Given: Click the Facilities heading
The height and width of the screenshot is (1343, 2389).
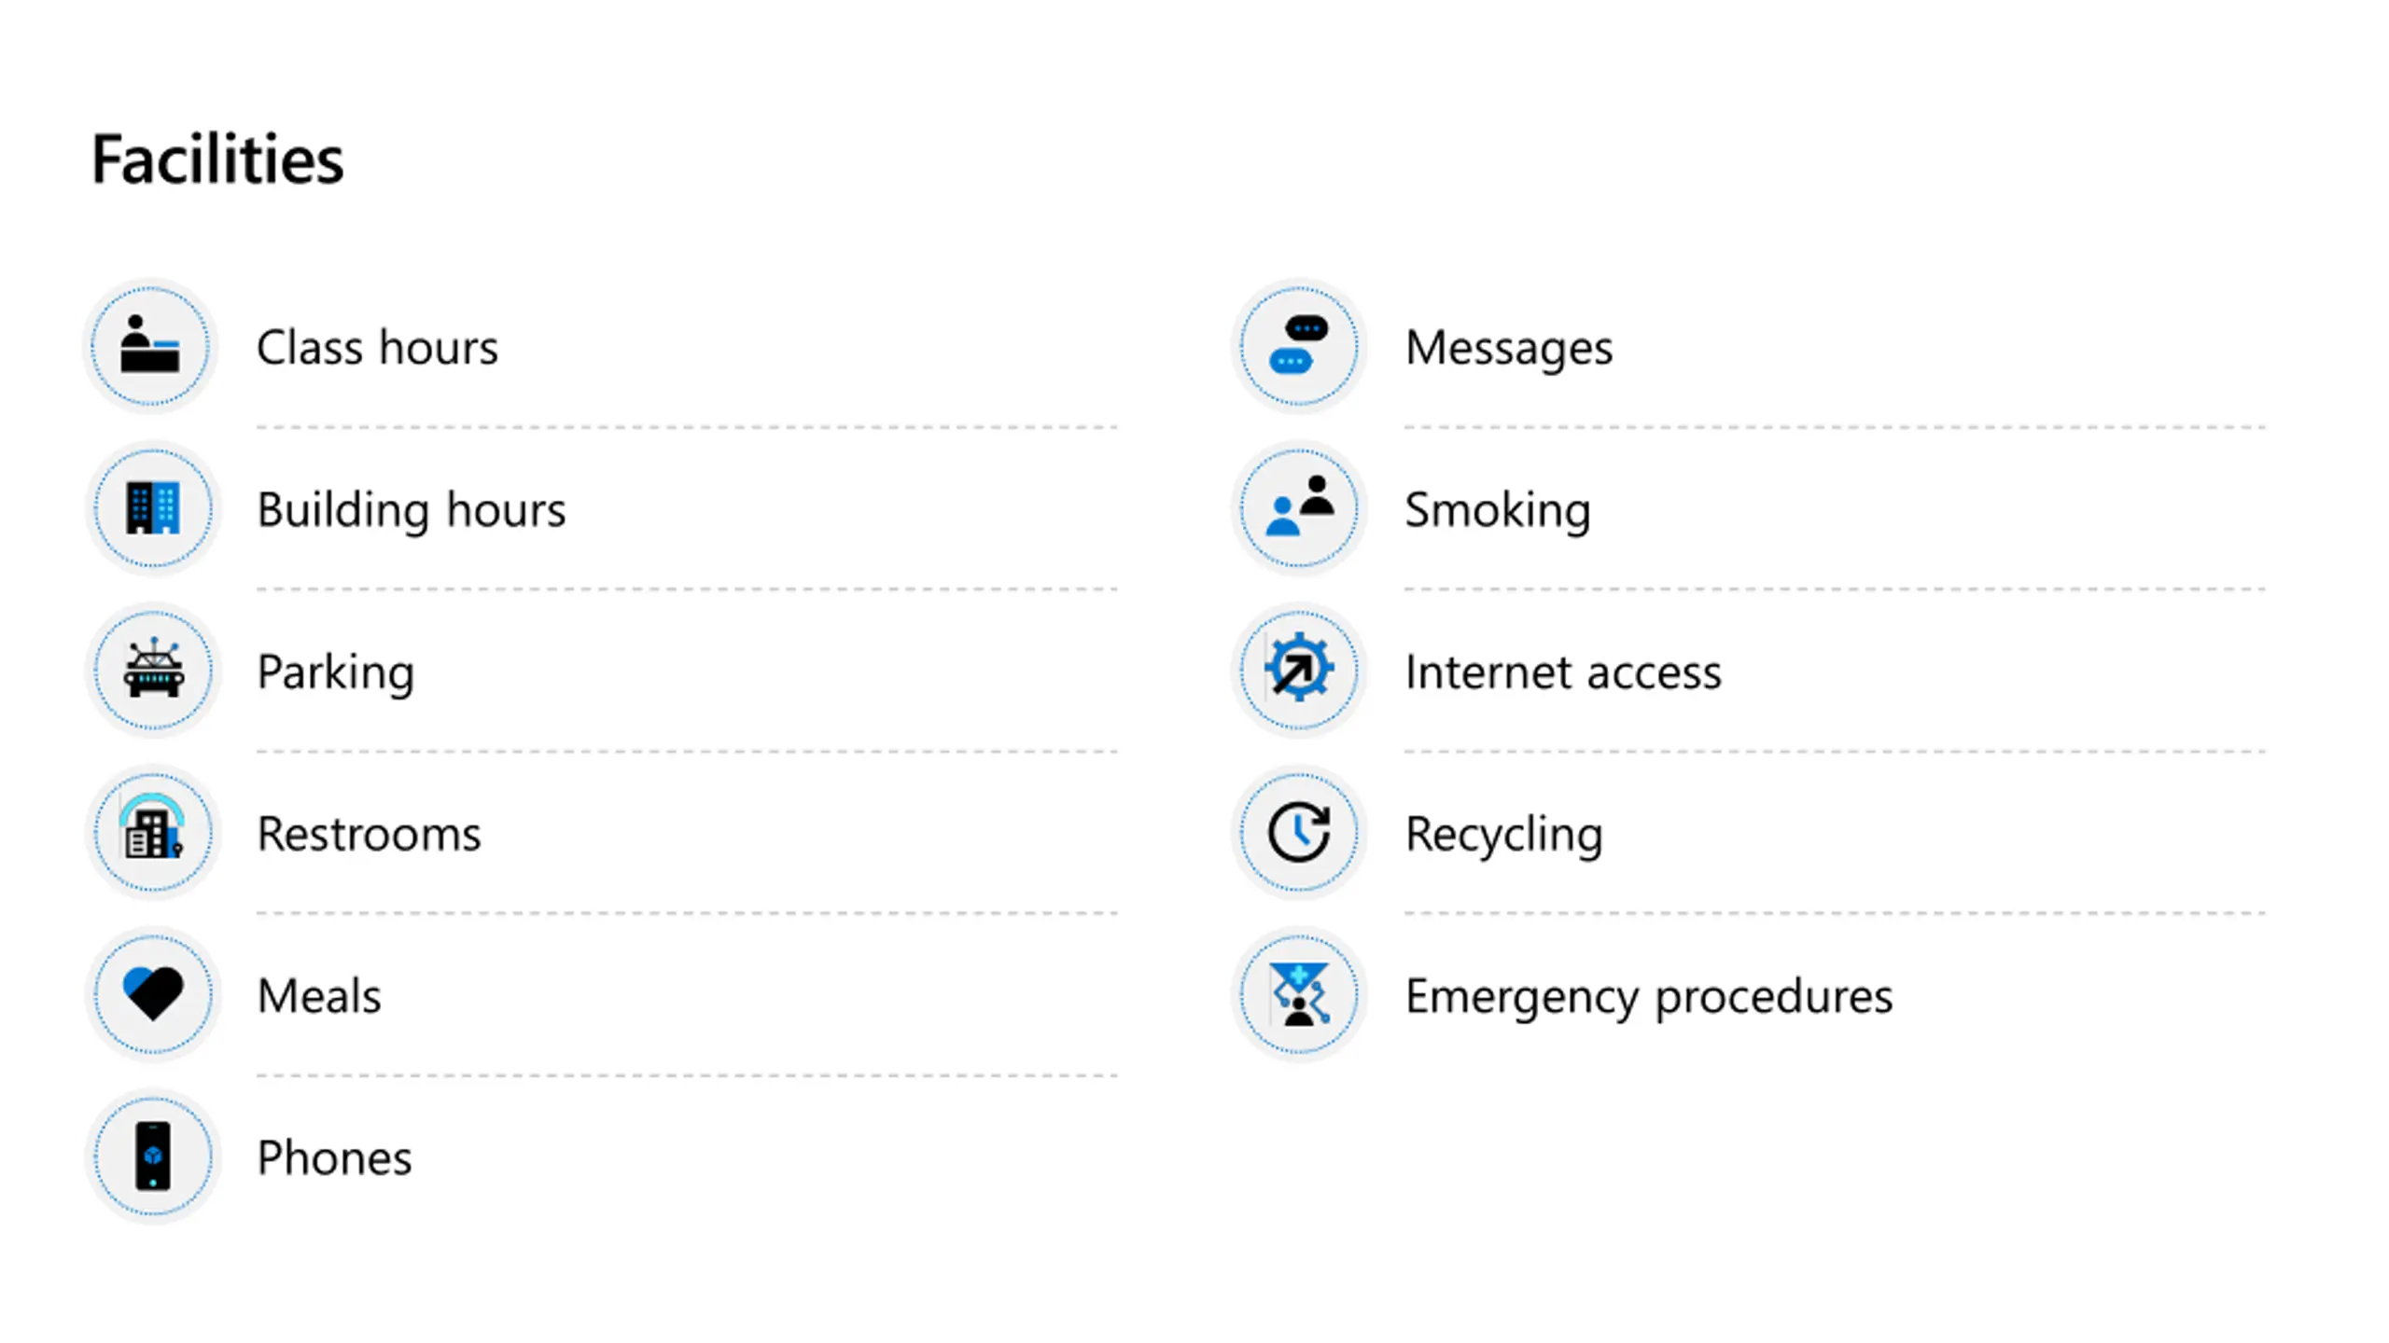Looking at the screenshot, I should click(217, 159).
